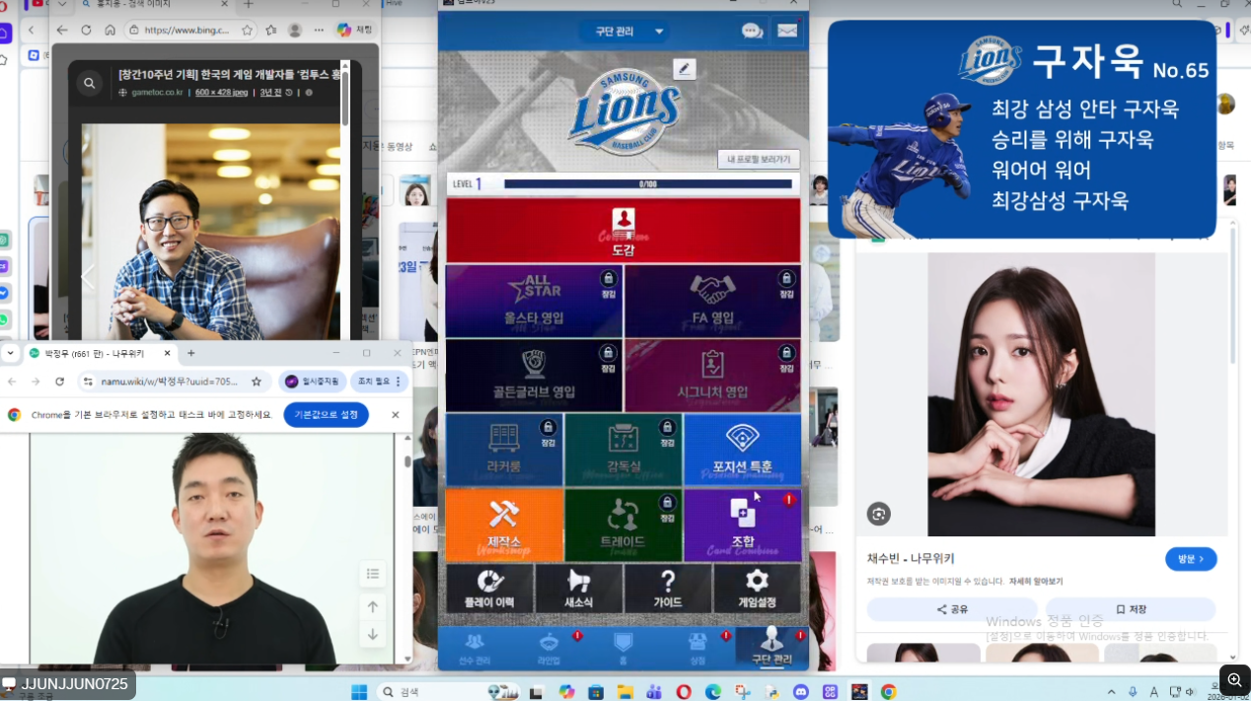Bookmark the namu.wiki page with the star
This screenshot has width=1251, height=701.
pyautogui.click(x=257, y=382)
